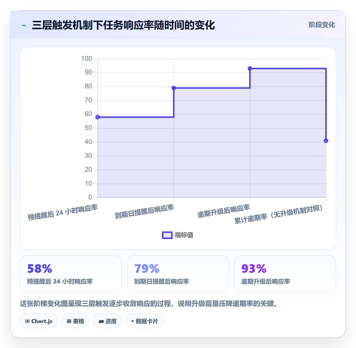Click the lightning icon beside the title
Screen dimensions: 356x348
click(x=24, y=25)
